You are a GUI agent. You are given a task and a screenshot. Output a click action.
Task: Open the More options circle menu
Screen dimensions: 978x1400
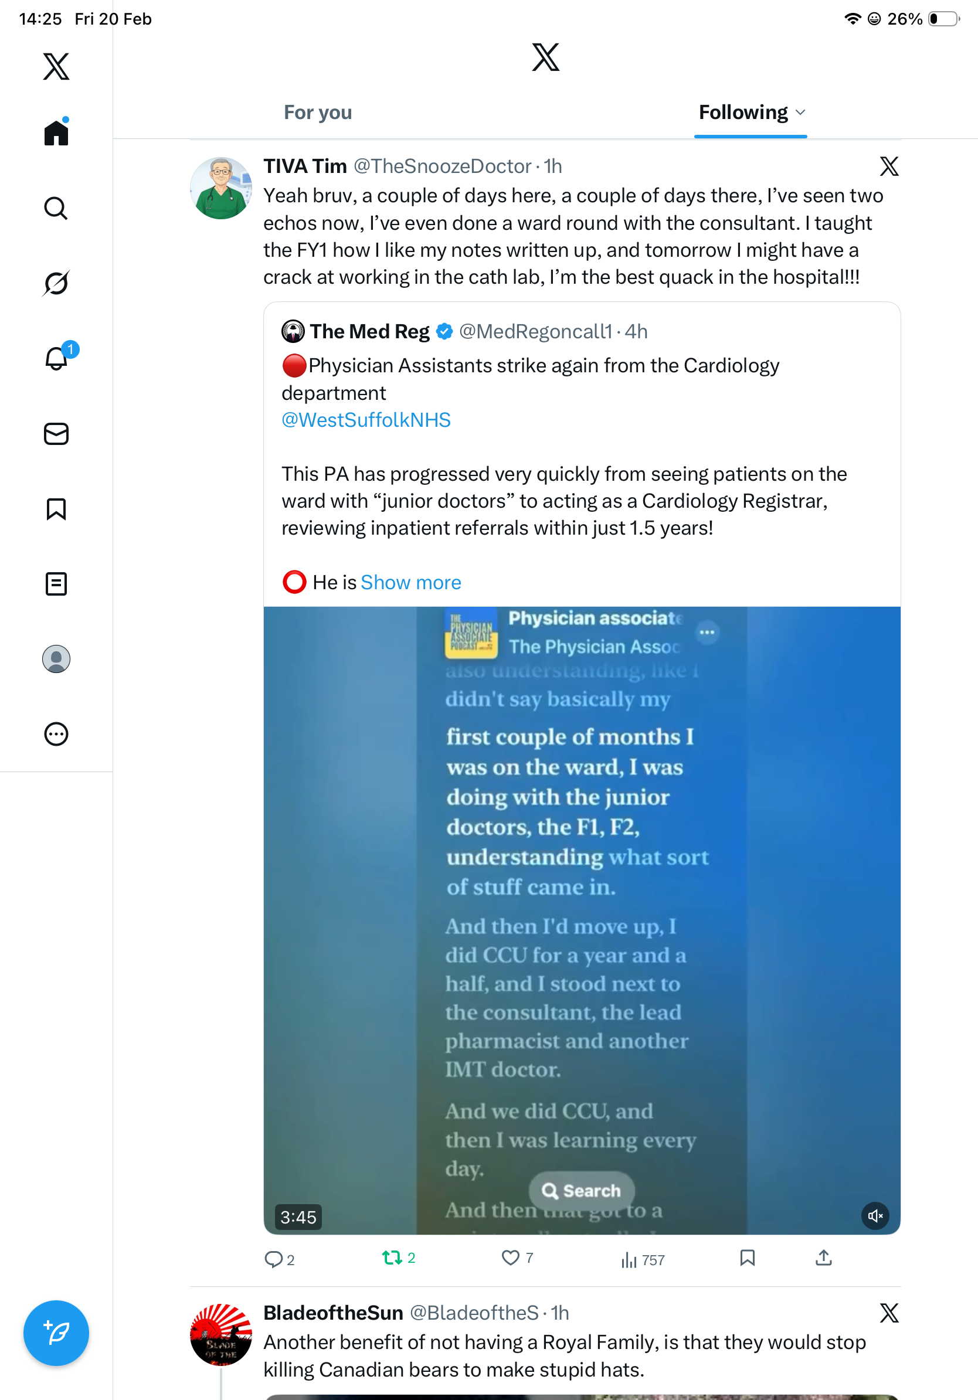tap(56, 734)
